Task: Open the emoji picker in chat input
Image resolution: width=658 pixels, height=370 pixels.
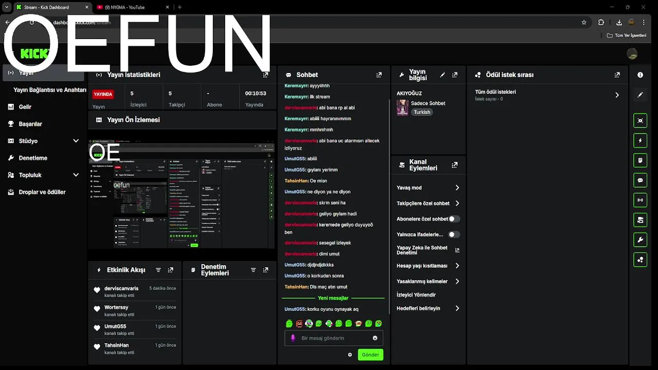Action: click(375, 338)
